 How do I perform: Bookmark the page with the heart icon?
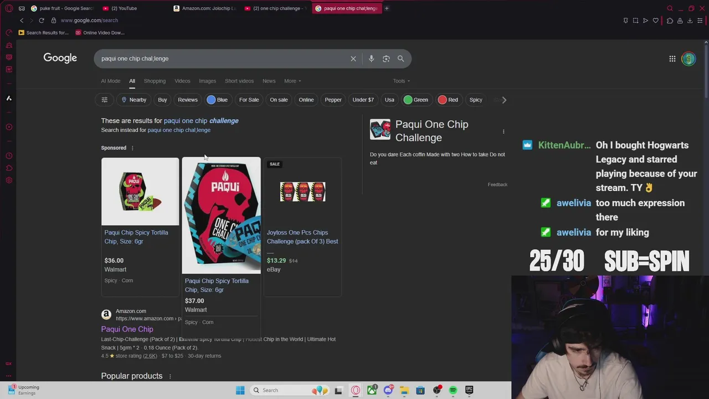pyautogui.click(x=656, y=21)
